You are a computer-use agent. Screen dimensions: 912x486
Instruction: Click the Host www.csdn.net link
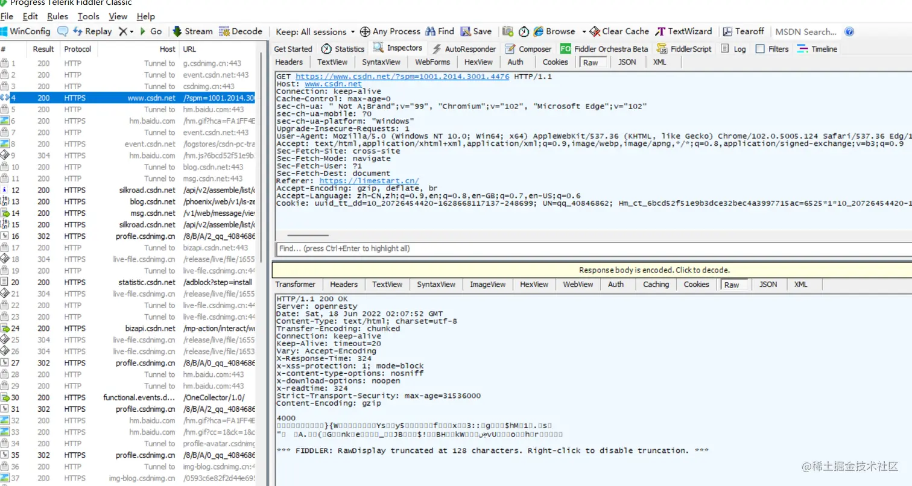(x=333, y=84)
